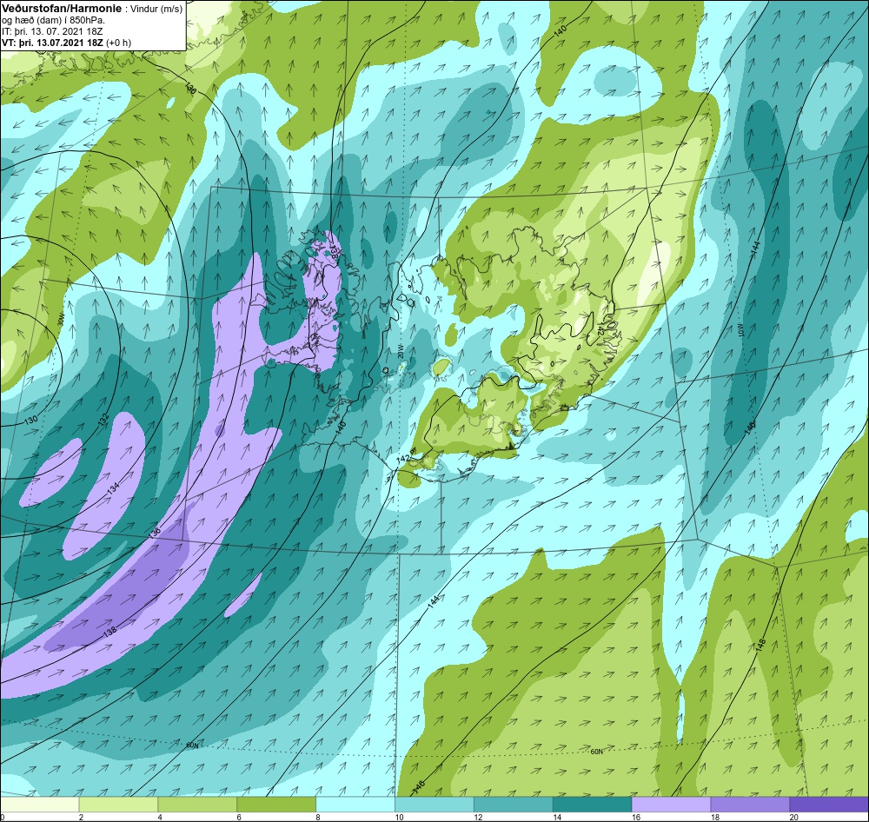Click the legend tick label "2"
This screenshot has width=869, height=822.
click(x=81, y=817)
